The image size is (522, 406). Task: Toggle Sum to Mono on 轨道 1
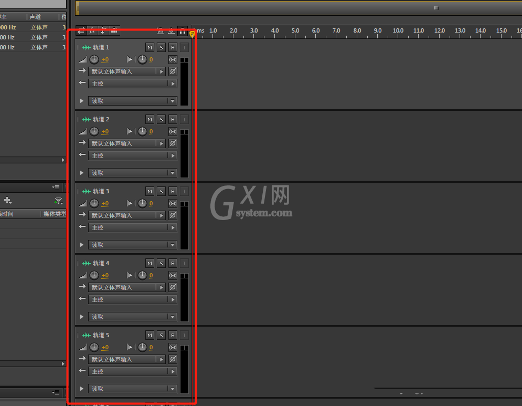[173, 60]
